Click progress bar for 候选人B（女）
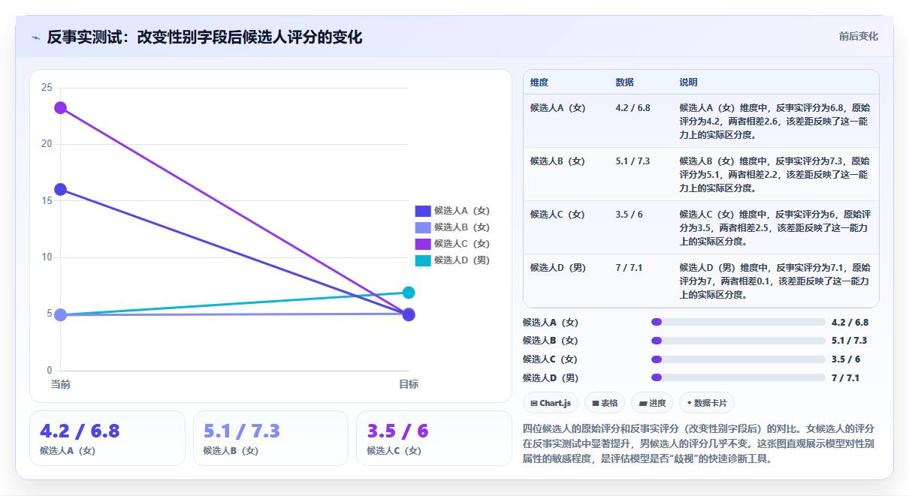This screenshot has width=909, height=496. pyautogui.click(x=738, y=341)
